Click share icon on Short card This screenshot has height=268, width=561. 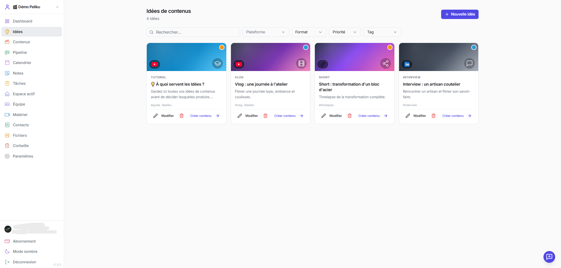[x=386, y=63]
